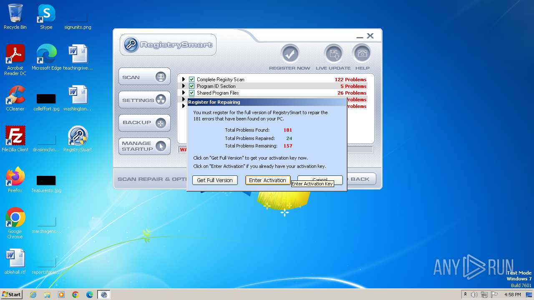Screen dimensions: 534x300
Task: Open the Backup section
Action: tap(144, 123)
